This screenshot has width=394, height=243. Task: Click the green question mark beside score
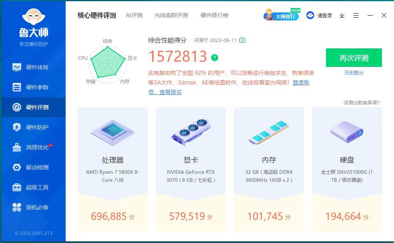tap(215, 58)
